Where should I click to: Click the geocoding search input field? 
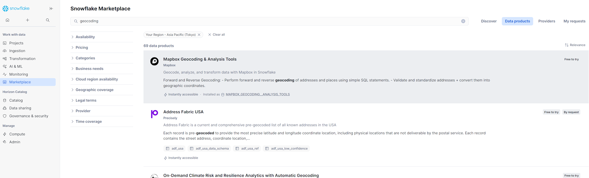265,21
